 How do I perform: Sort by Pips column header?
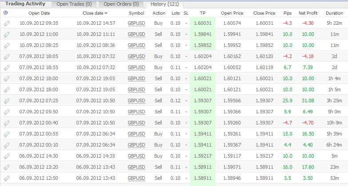288,13
